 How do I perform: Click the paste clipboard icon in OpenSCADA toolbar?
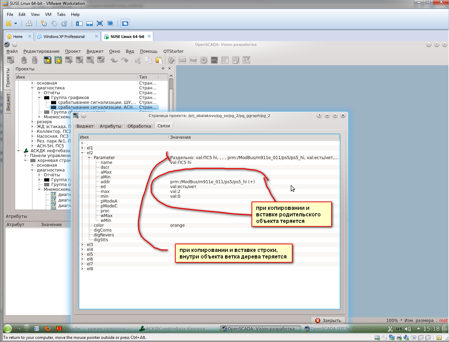(159, 60)
